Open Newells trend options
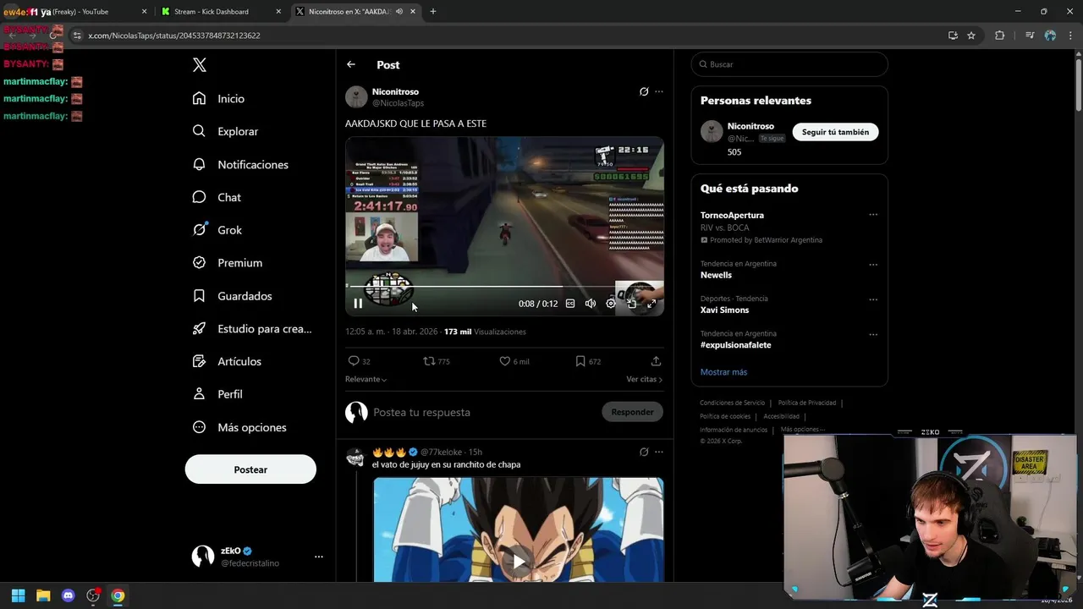Screen dimensions: 1083x609 click(873, 264)
